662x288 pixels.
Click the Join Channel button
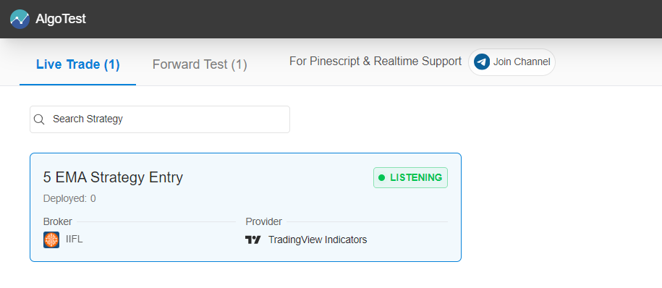512,62
